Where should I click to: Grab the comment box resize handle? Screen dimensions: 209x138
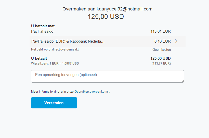182,81
